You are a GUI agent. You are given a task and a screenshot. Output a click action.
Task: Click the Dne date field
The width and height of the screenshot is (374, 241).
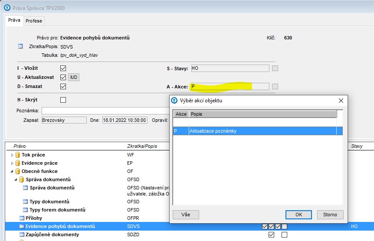tap(125, 120)
